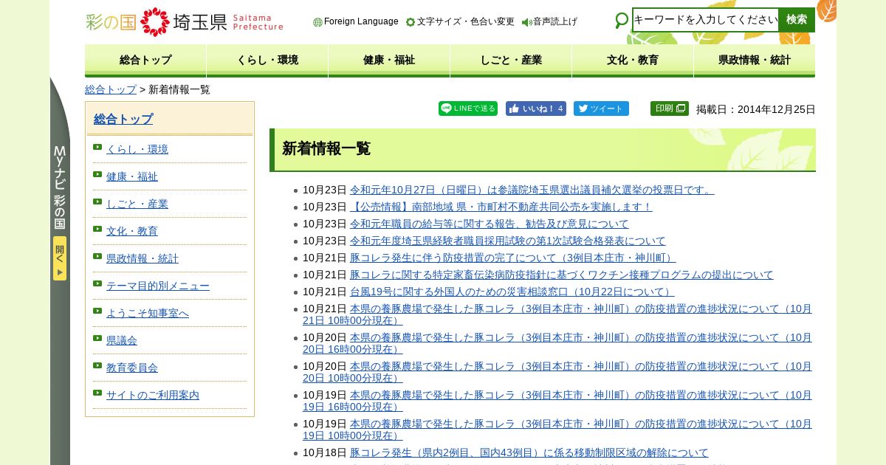The height and width of the screenshot is (465, 886).
Task: Open the 総合トップ navigation tab
Action: (x=145, y=61)
